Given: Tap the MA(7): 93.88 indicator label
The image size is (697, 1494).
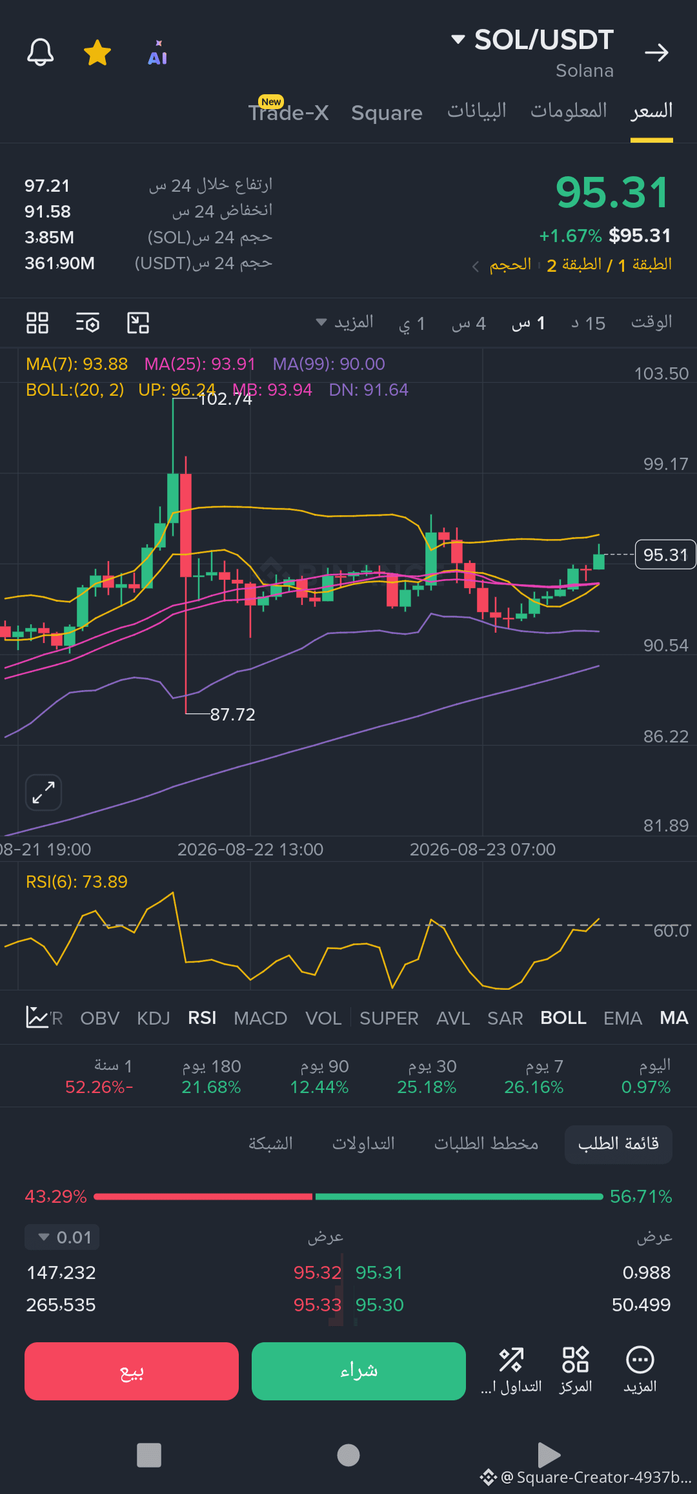Looking at the screenshot, I should (77, 364).
